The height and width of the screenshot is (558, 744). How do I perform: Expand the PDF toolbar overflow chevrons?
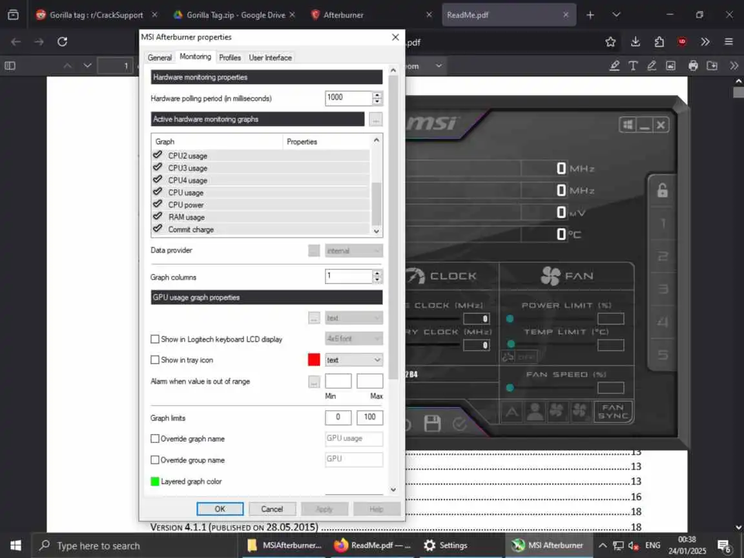[x=734, y=65]
